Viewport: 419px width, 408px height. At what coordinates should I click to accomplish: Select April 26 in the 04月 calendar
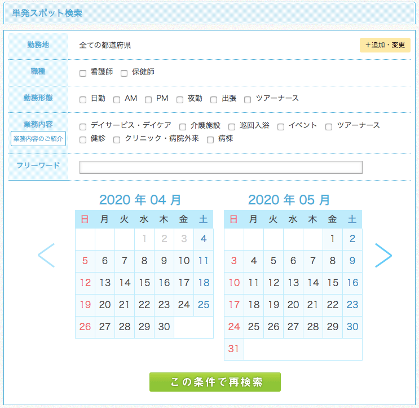tap(85, 327)
